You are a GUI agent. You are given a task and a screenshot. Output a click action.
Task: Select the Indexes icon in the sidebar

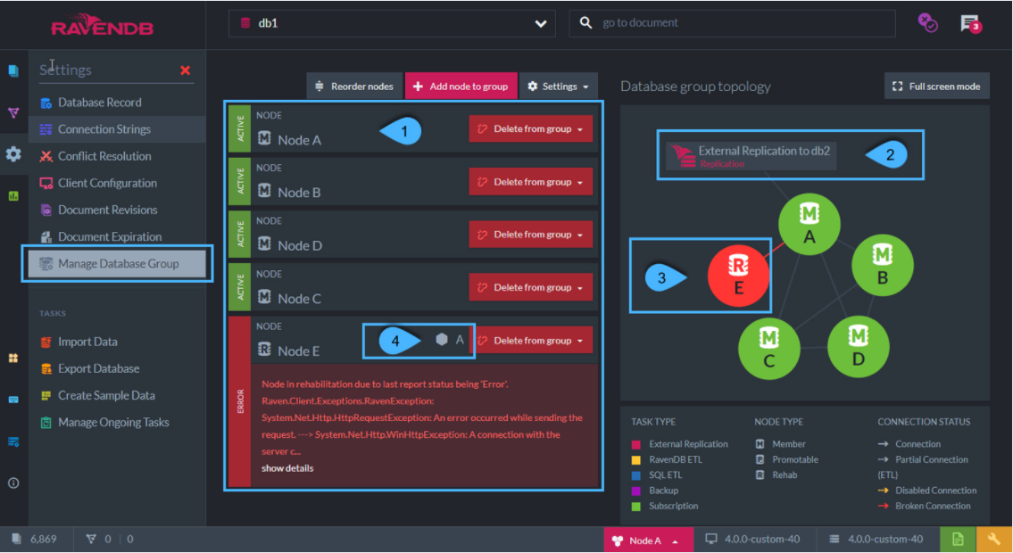12,113
